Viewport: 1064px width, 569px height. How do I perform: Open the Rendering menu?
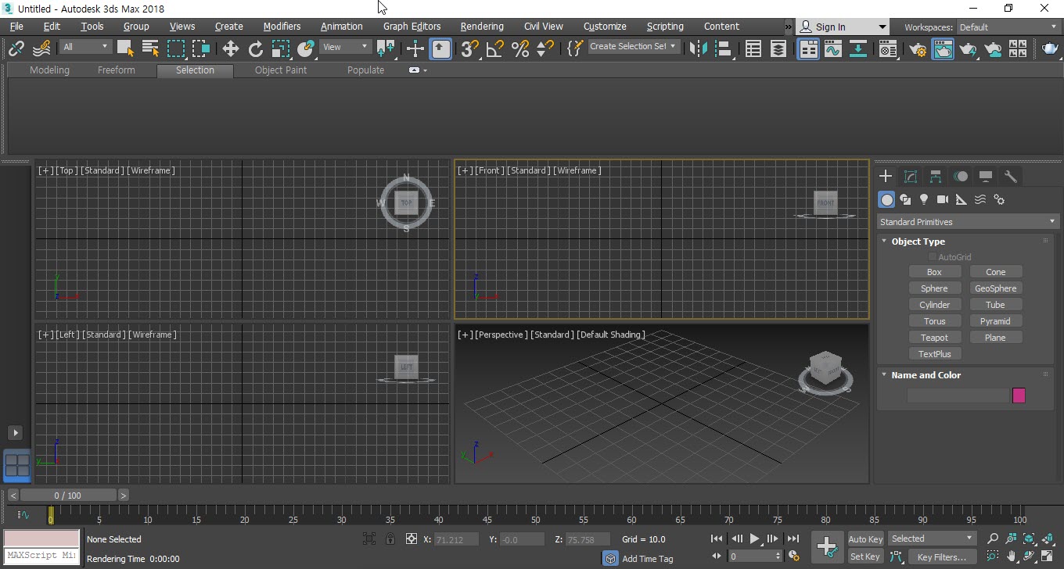[x=481, y=27]
